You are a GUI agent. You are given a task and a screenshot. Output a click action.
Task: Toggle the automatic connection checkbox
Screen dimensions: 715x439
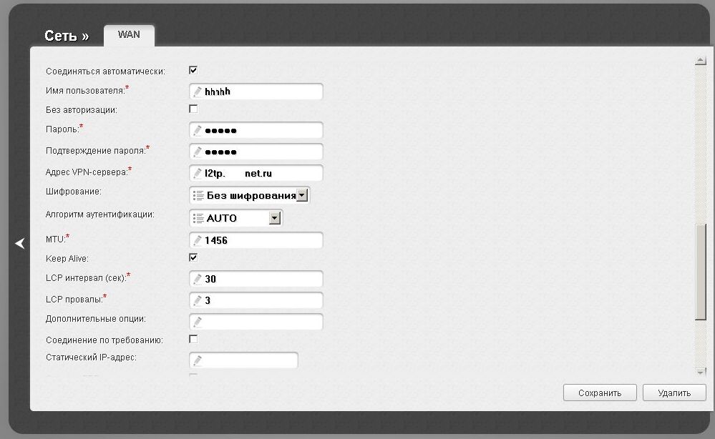click(193, 70)
